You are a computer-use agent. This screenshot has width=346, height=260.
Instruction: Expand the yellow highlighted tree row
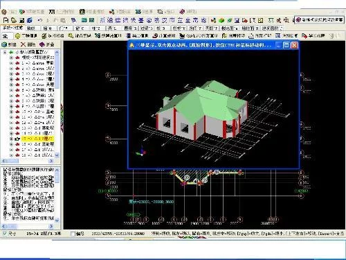(11, 139)
